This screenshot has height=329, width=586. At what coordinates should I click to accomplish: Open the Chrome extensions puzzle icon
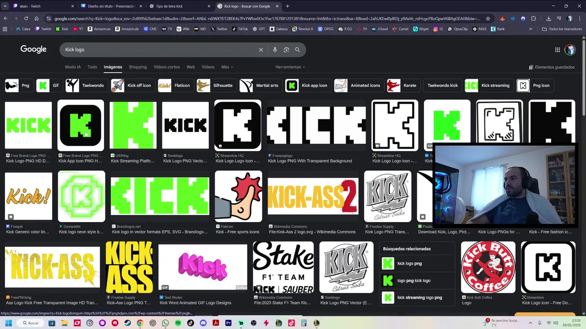click(x=533, y=19)
